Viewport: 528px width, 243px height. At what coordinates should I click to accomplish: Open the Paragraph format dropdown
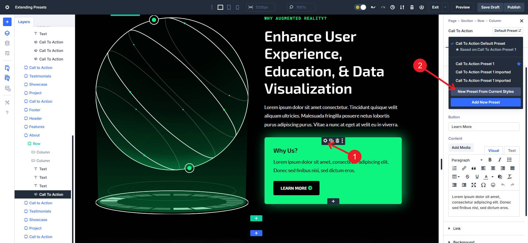point(467,160)
